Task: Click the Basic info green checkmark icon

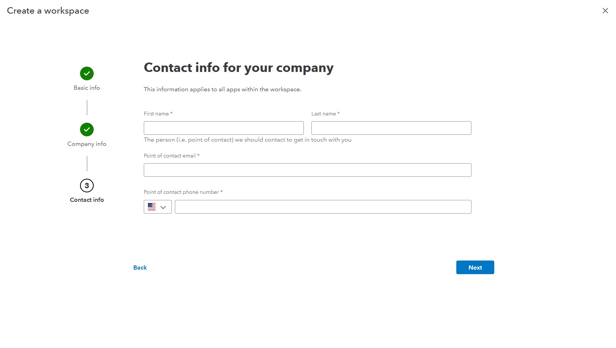Action: pyautogui.click(x=87, y=73)
